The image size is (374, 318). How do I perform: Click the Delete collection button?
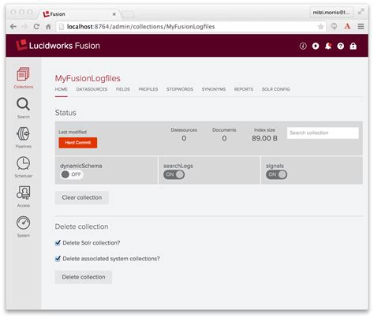(84, 277)
